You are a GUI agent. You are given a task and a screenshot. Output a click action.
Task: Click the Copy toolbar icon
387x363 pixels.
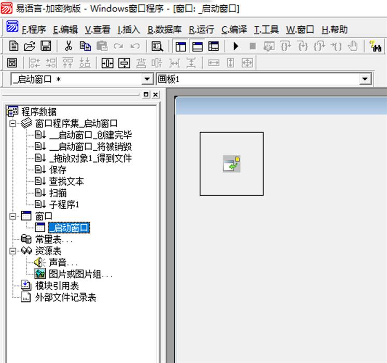85,46
